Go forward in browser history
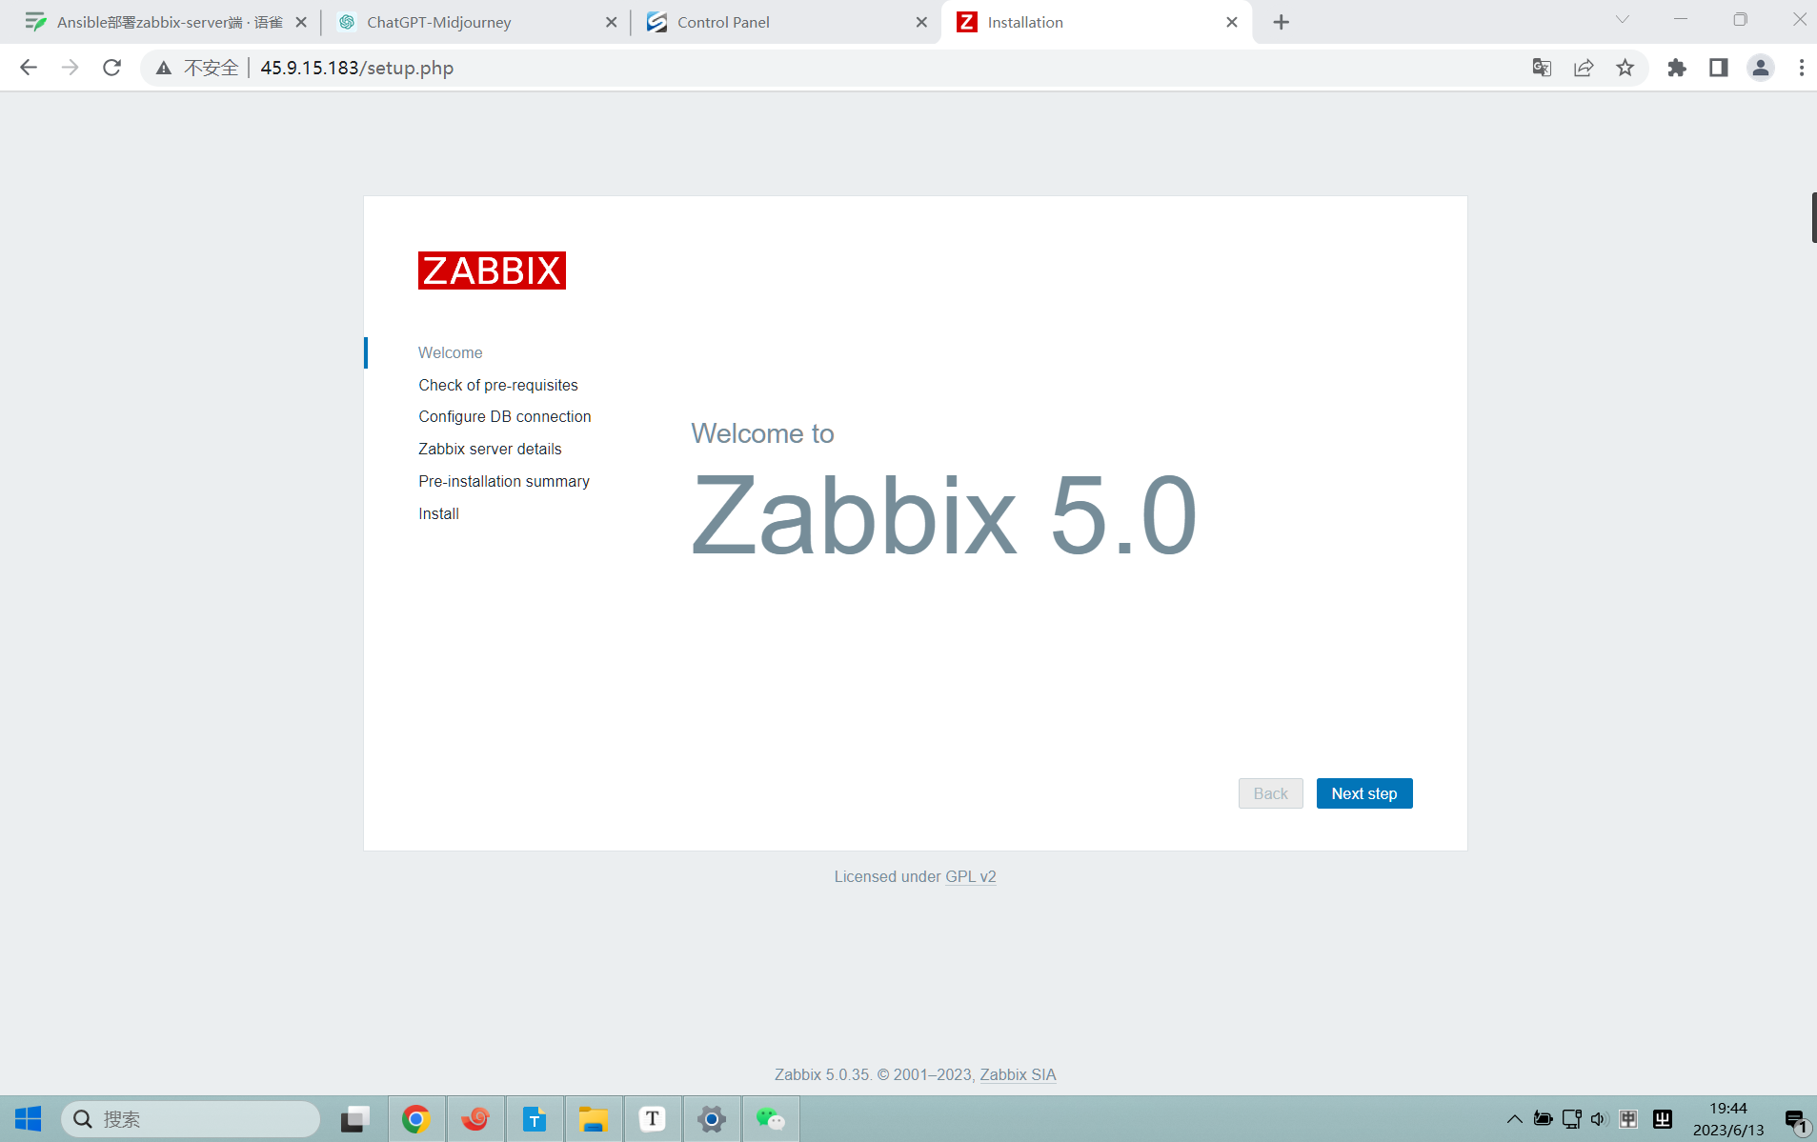The image size is (1817, 1142). tap(70, 68)
